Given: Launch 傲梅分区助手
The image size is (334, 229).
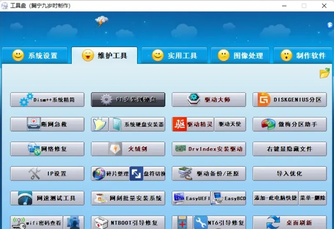Looking at the screenshot, I should click(290, 124).
